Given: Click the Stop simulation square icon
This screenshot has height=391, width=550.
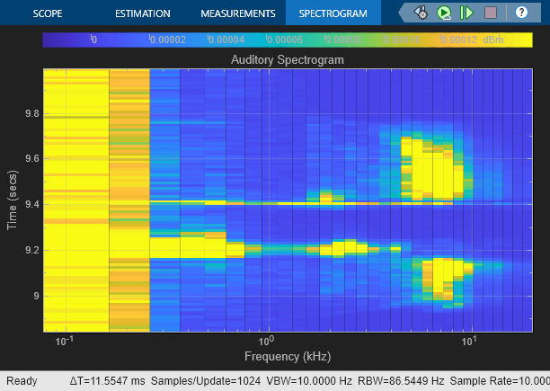Looking at the screenshot, I should coord(491,13).
